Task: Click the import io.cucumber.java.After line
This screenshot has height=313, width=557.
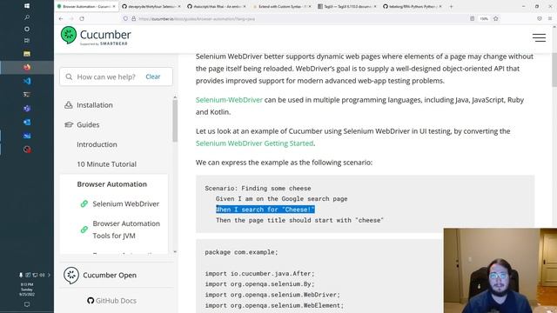Action: (x=259, y=274)
